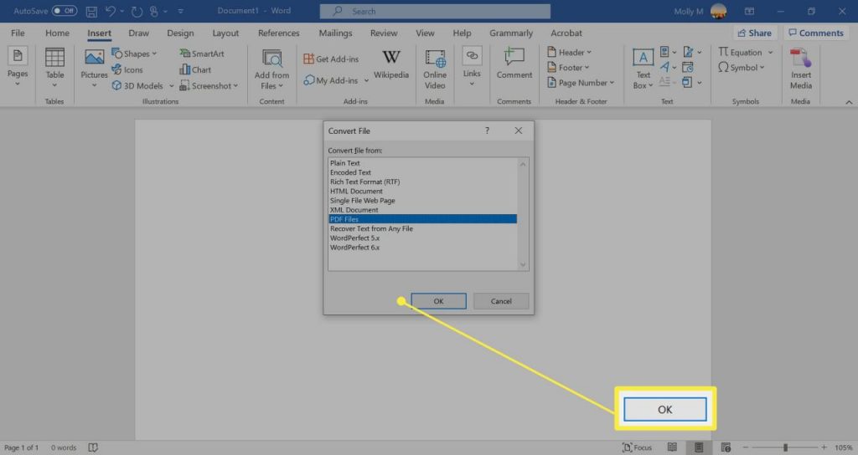Click the Save icon in title bar
The width and height of the screenshot is (858, 455).
[x=92, y=11]
